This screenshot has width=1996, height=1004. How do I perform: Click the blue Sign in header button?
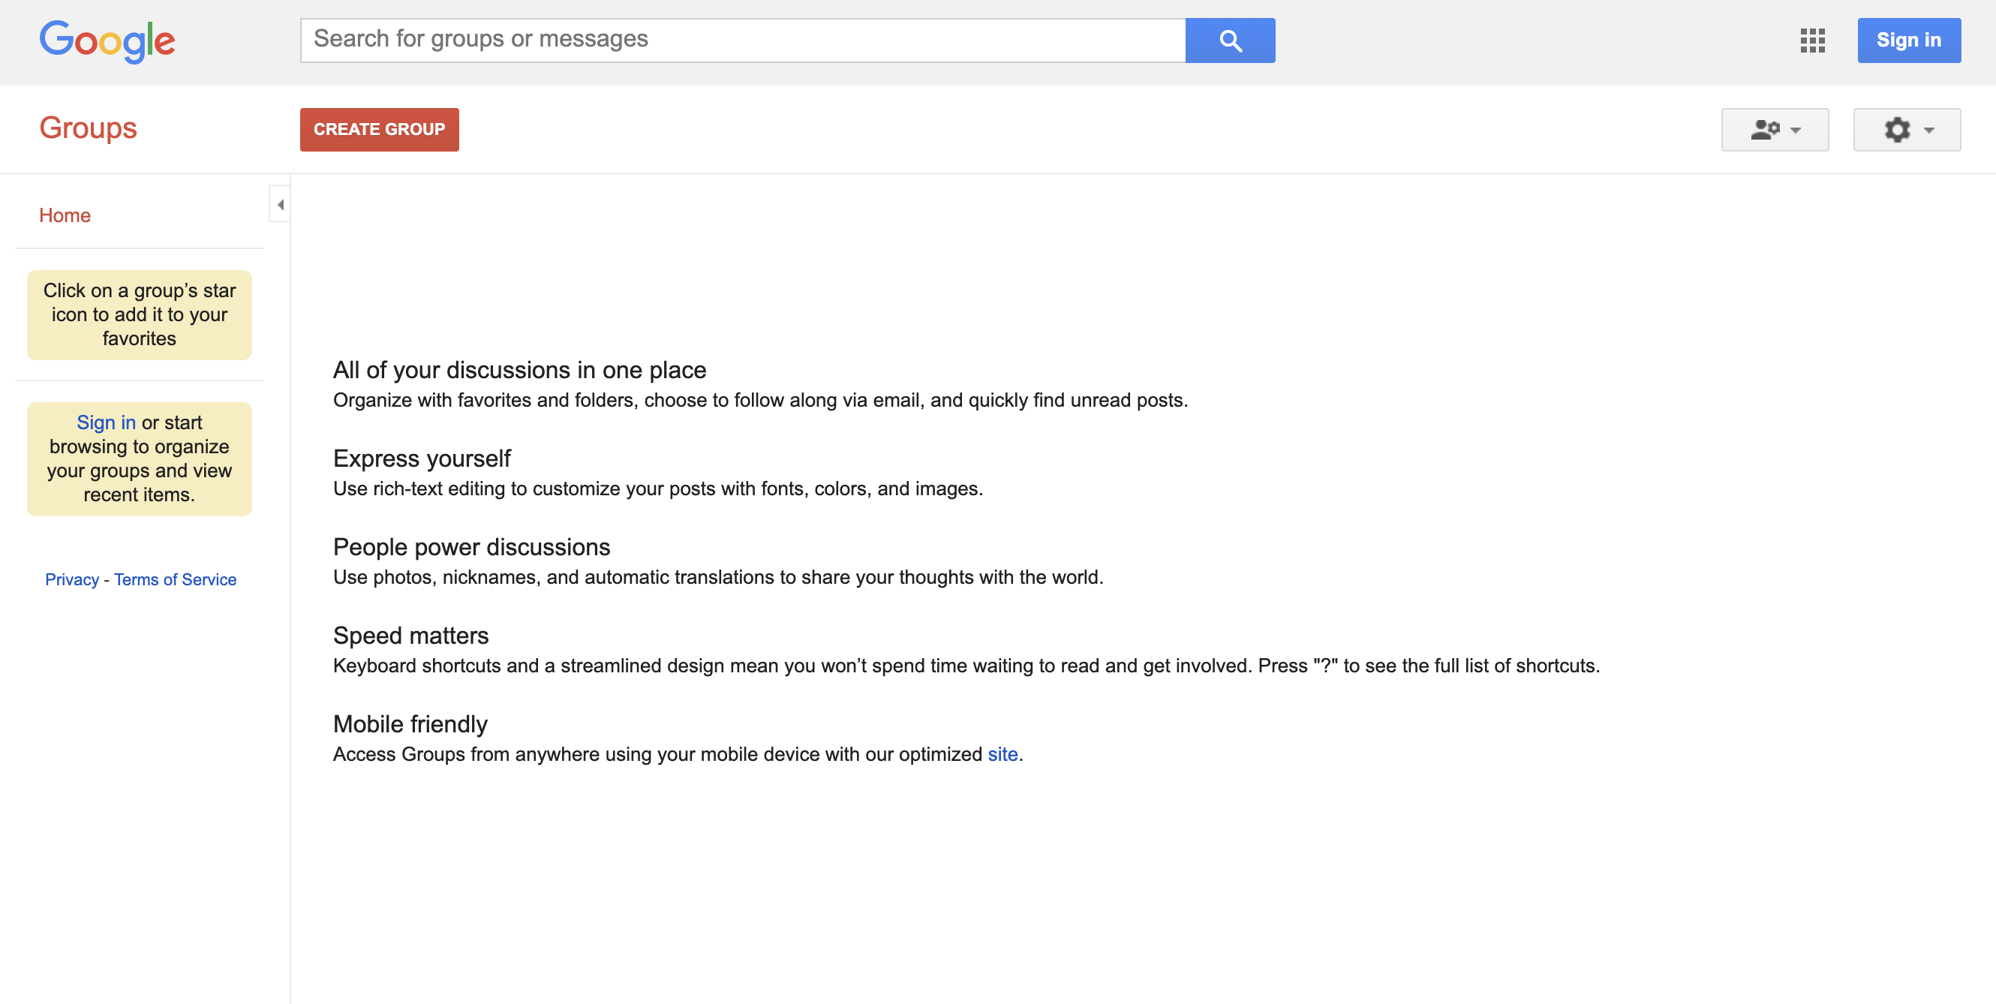click(1908, 41)
